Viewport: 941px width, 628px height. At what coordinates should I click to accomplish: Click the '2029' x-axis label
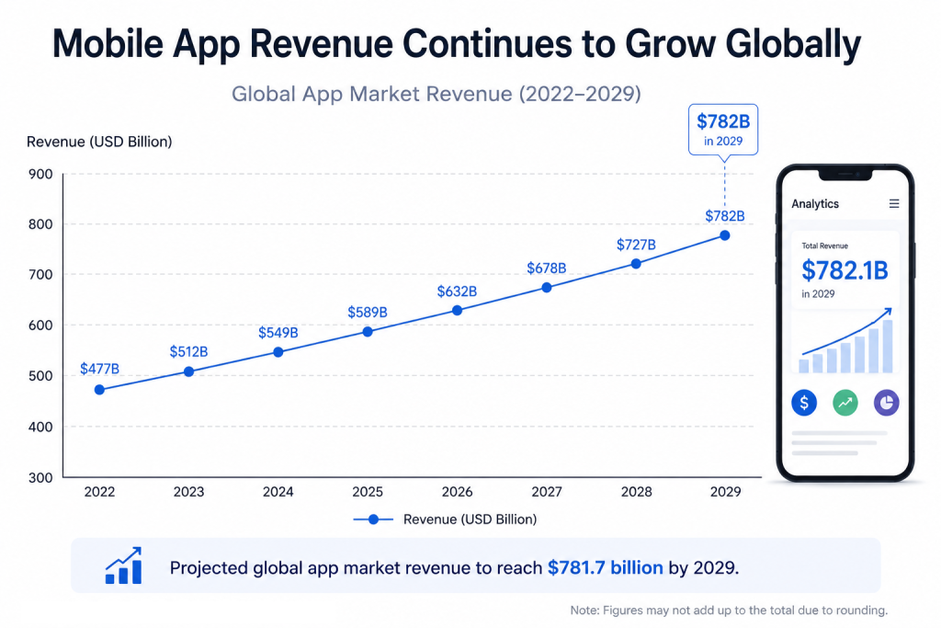(x=726, y=492)
